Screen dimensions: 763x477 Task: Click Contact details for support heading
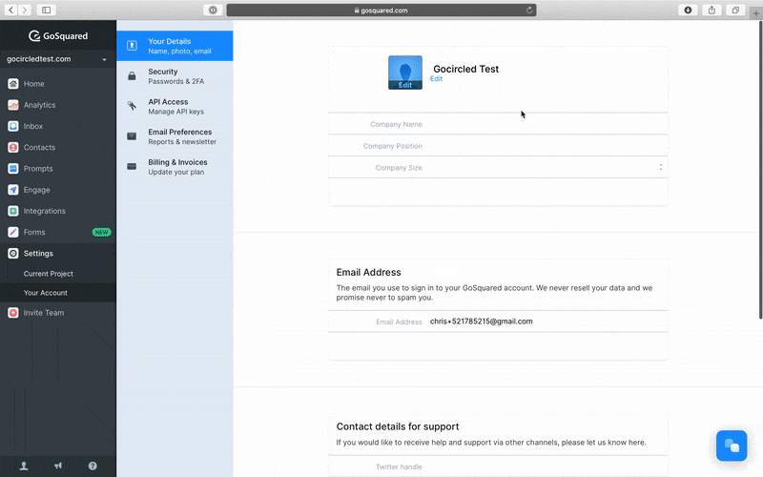pos(398,426)
